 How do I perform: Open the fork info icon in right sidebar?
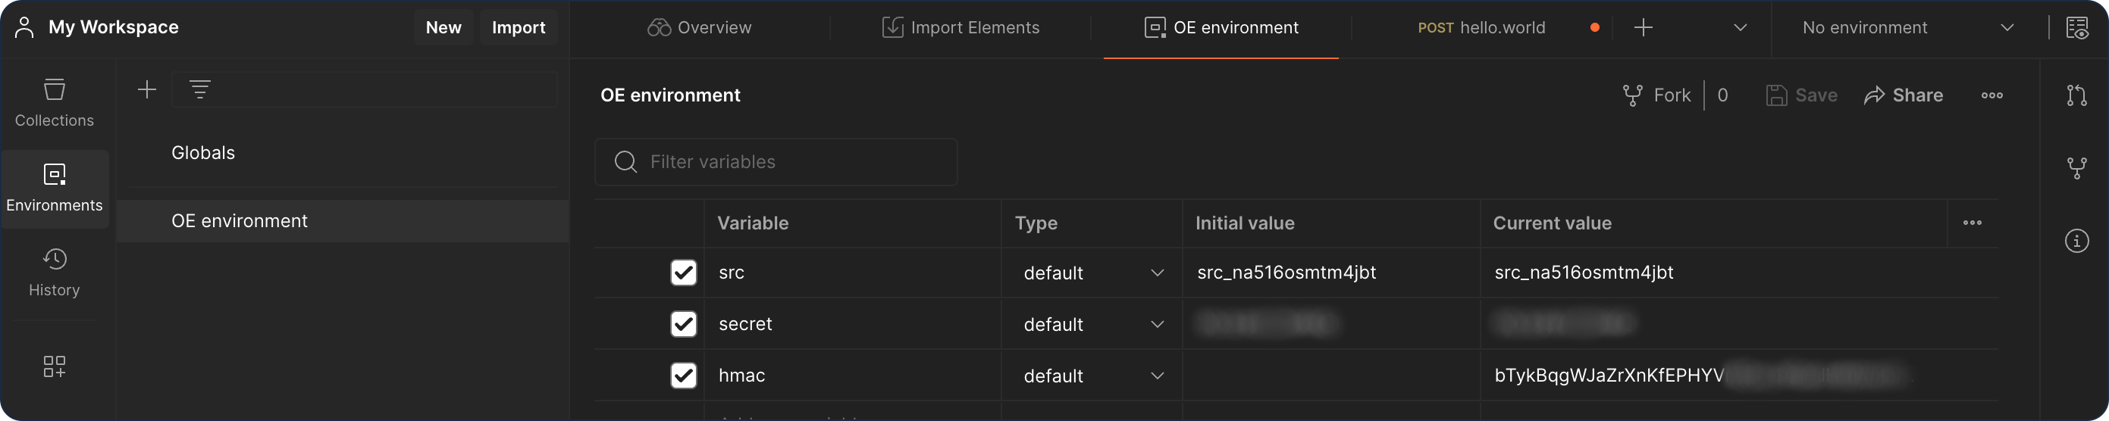2077,168
